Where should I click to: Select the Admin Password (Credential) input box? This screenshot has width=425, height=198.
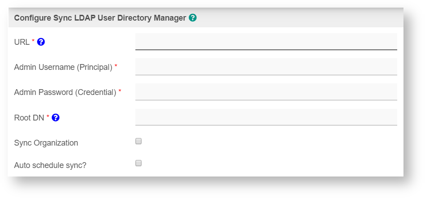(x=266, y=92)
